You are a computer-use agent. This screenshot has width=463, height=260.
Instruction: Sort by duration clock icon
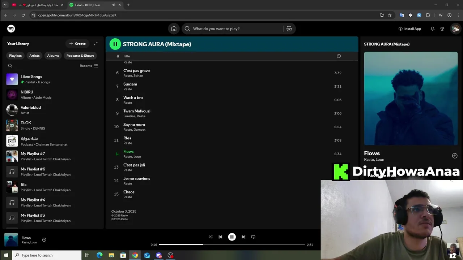tap(339, 56)
